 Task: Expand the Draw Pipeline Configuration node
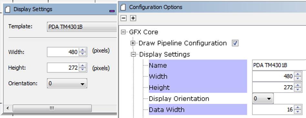tap(133, 43)
